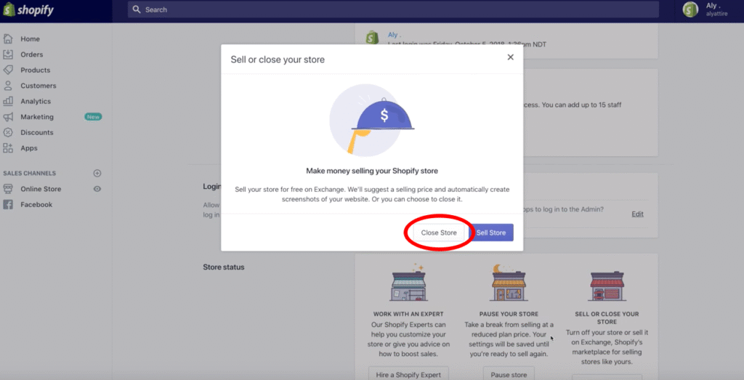Click the Edit link for login services

(637, 214)
